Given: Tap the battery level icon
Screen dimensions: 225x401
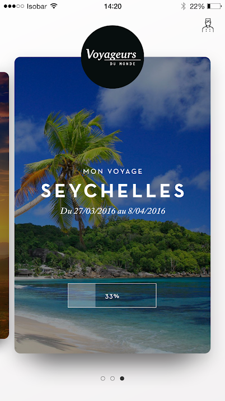Looking at the screenshot, I should click(x=214, y=6).
